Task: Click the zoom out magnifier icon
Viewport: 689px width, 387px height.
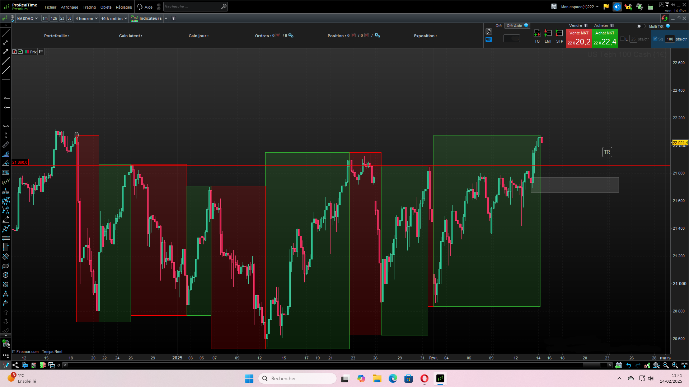Action: pyautogui.click(x=666, y=365)
